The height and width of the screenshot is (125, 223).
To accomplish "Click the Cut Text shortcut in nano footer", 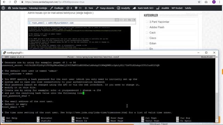I will point(149,118).
